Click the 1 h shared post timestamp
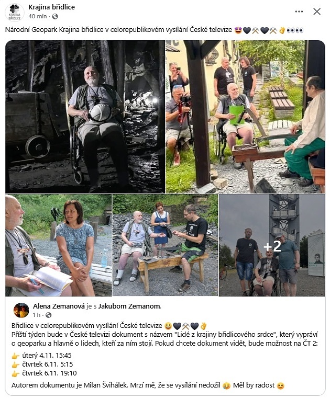Image resolution: width=330 pixels, height=399 pixels. [x=37, y=315]
